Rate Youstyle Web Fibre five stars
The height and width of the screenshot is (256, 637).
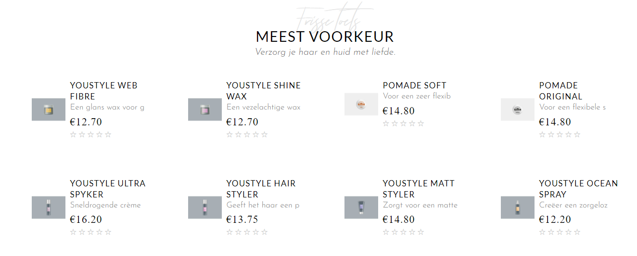coord(108,134)
